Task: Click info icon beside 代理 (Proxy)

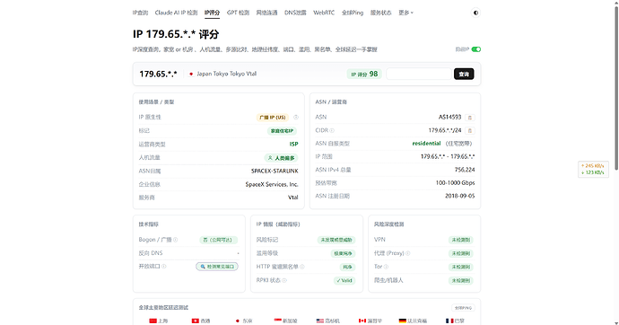Action: [x=408, y=253]
